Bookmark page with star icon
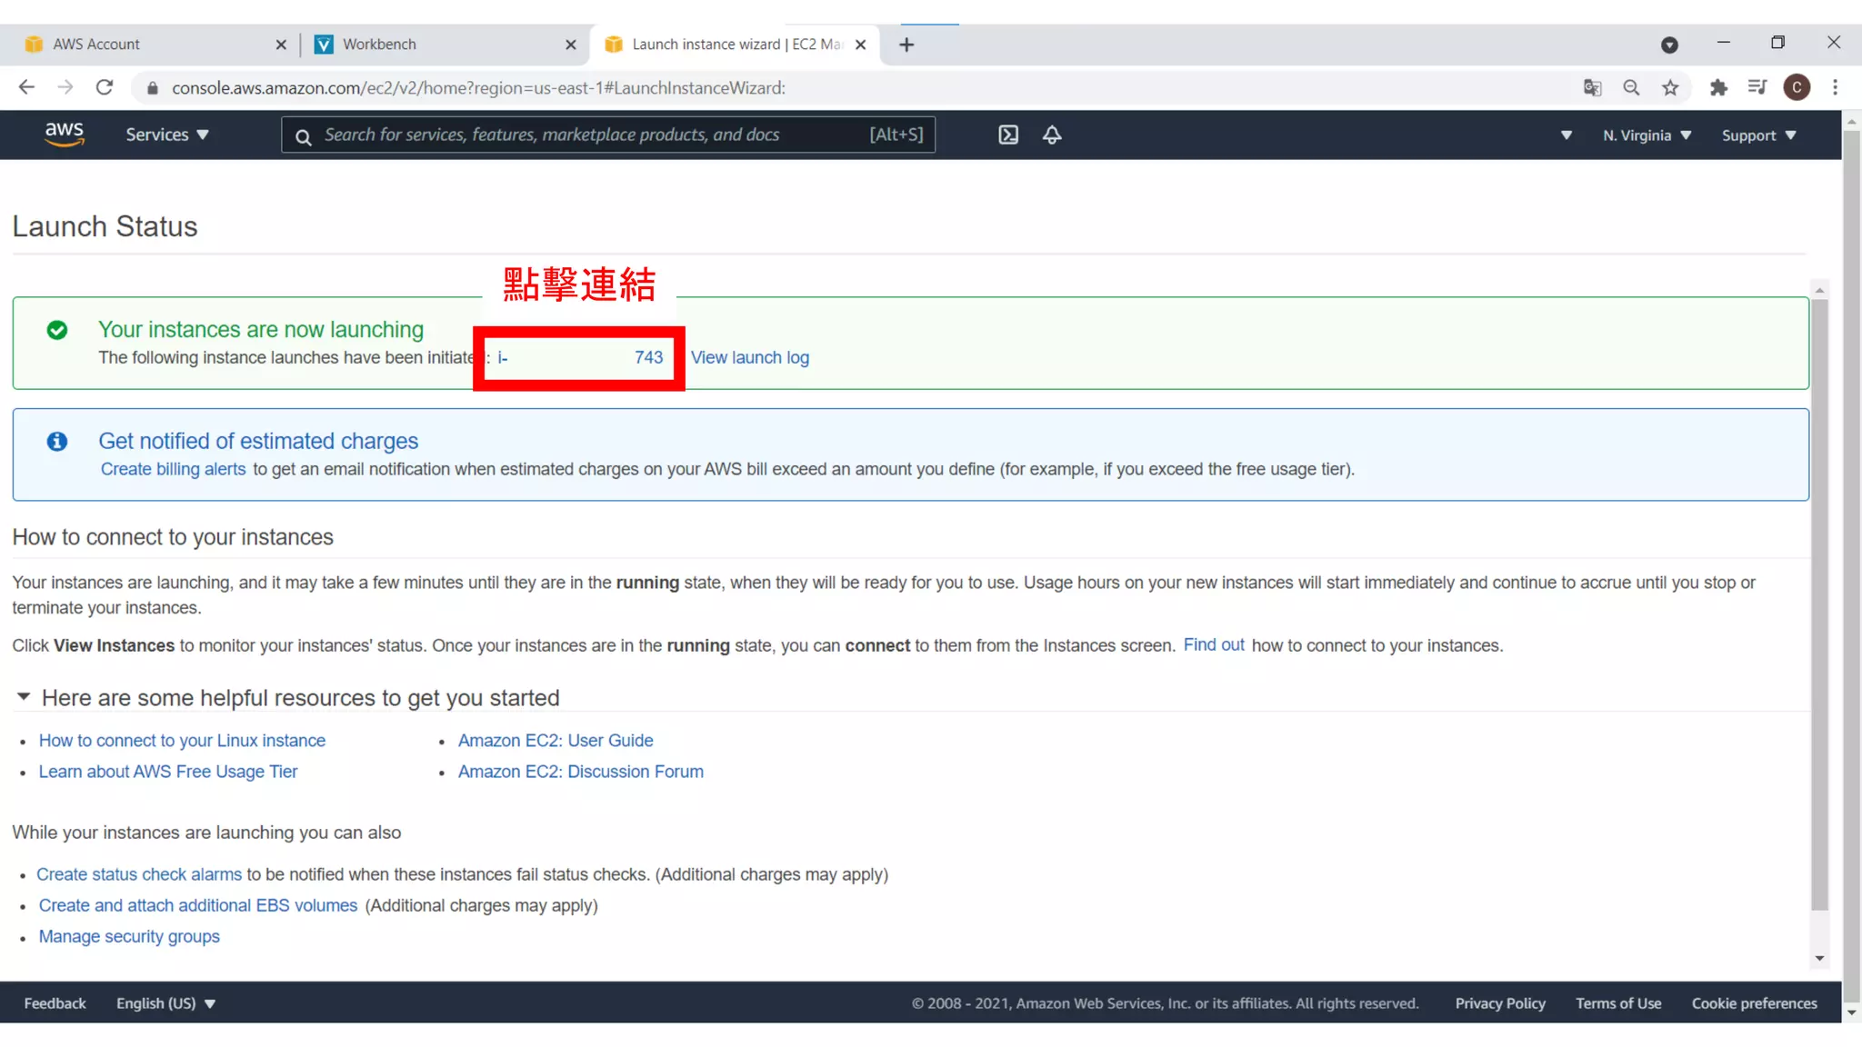 (x=1670, y=87)
